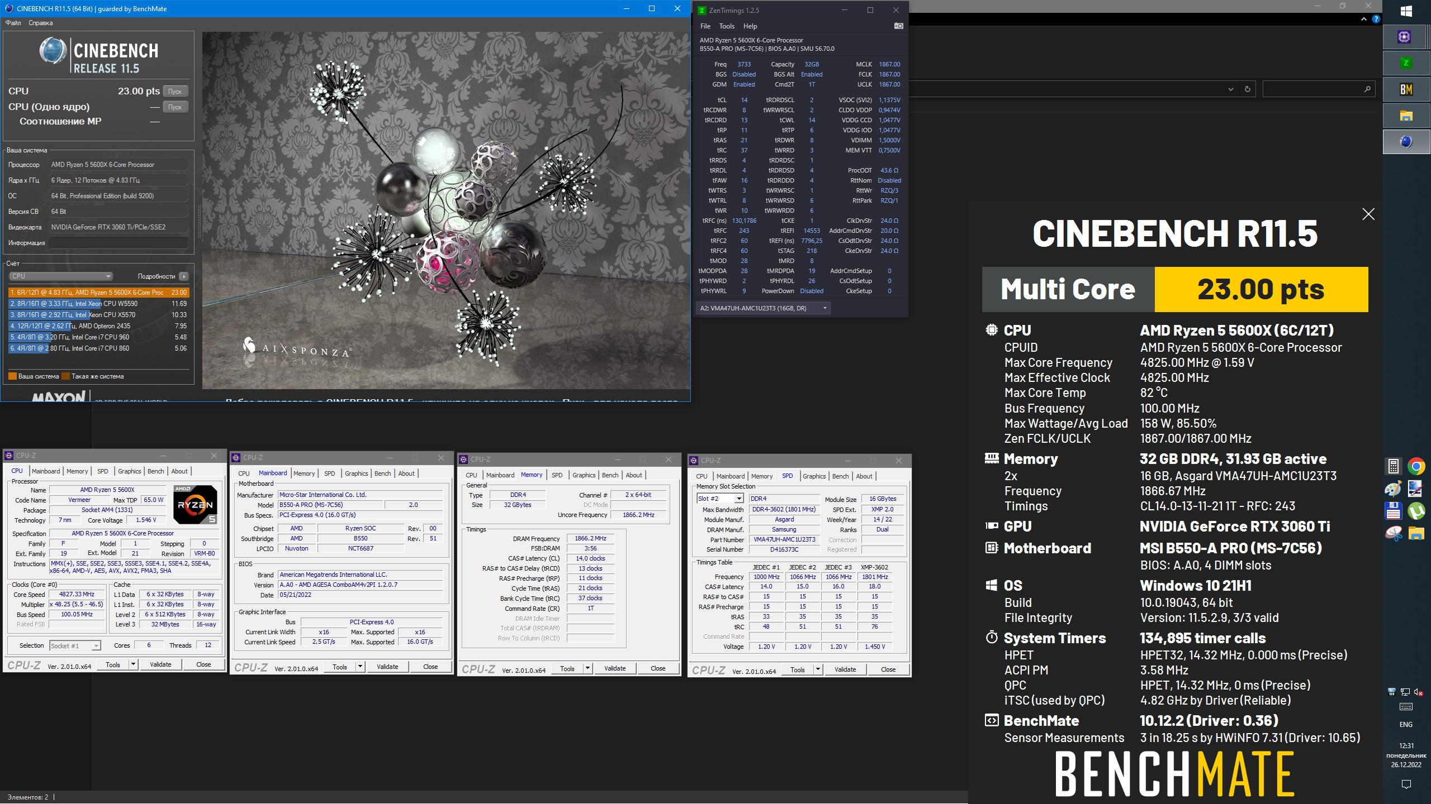Launch Calculator from the taskbar
1431x804 pixels.
(x=1394, y=466)
